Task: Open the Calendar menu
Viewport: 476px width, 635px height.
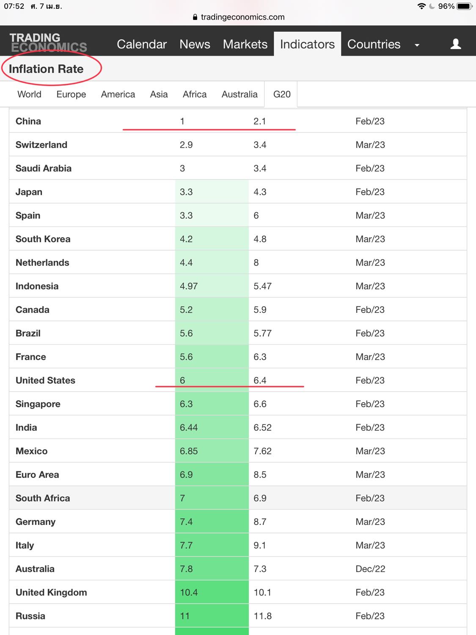Action: [142, 44]
